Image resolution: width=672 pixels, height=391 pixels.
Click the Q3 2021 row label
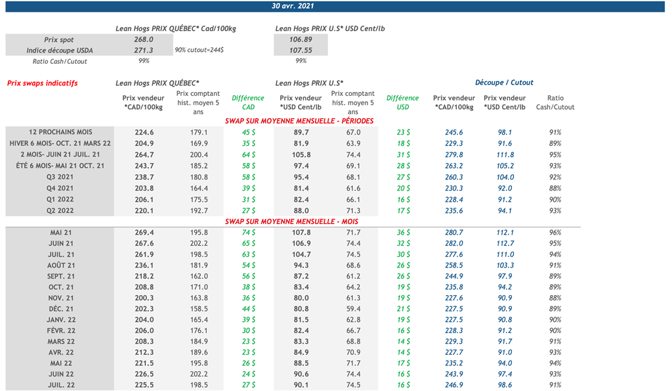60,177
